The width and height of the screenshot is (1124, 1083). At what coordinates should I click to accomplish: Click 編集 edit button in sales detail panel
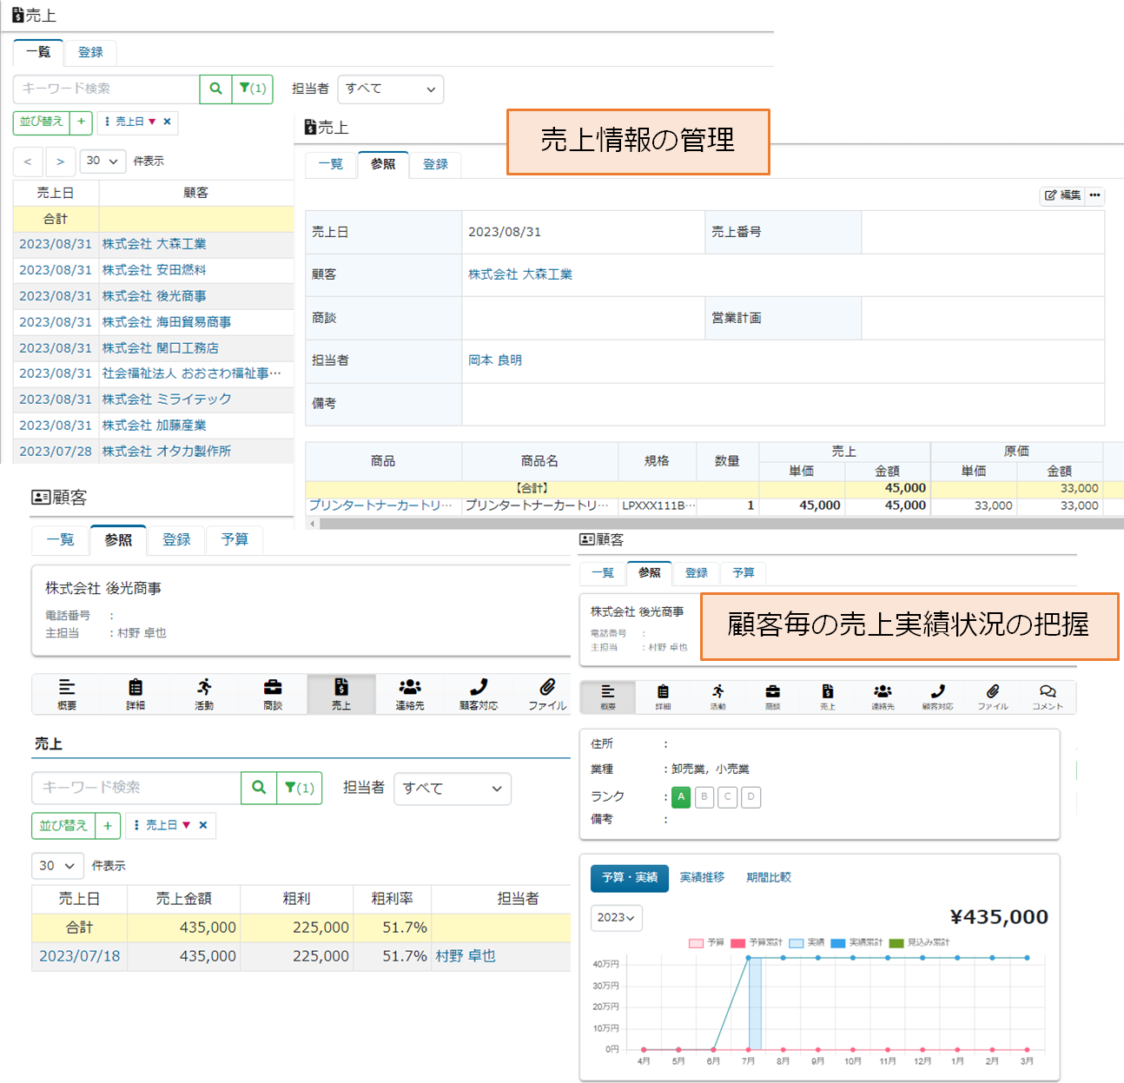point(1062,195)
